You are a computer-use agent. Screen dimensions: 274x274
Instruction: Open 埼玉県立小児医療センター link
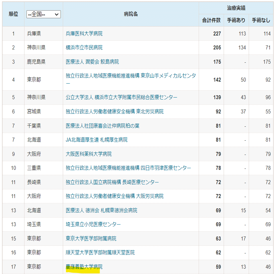(x=93, y=224)
